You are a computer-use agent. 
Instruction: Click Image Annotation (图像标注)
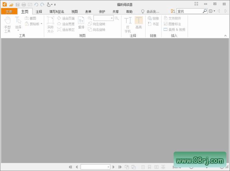point(172,24)
